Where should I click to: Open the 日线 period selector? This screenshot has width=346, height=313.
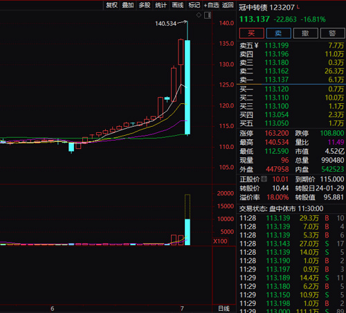pyautogui.click(x=224, y=309)
